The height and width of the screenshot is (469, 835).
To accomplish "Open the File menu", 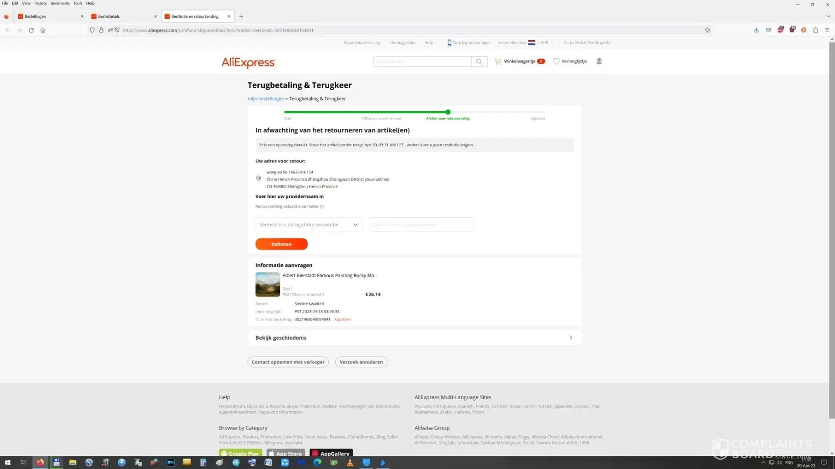I will point(5,3).
